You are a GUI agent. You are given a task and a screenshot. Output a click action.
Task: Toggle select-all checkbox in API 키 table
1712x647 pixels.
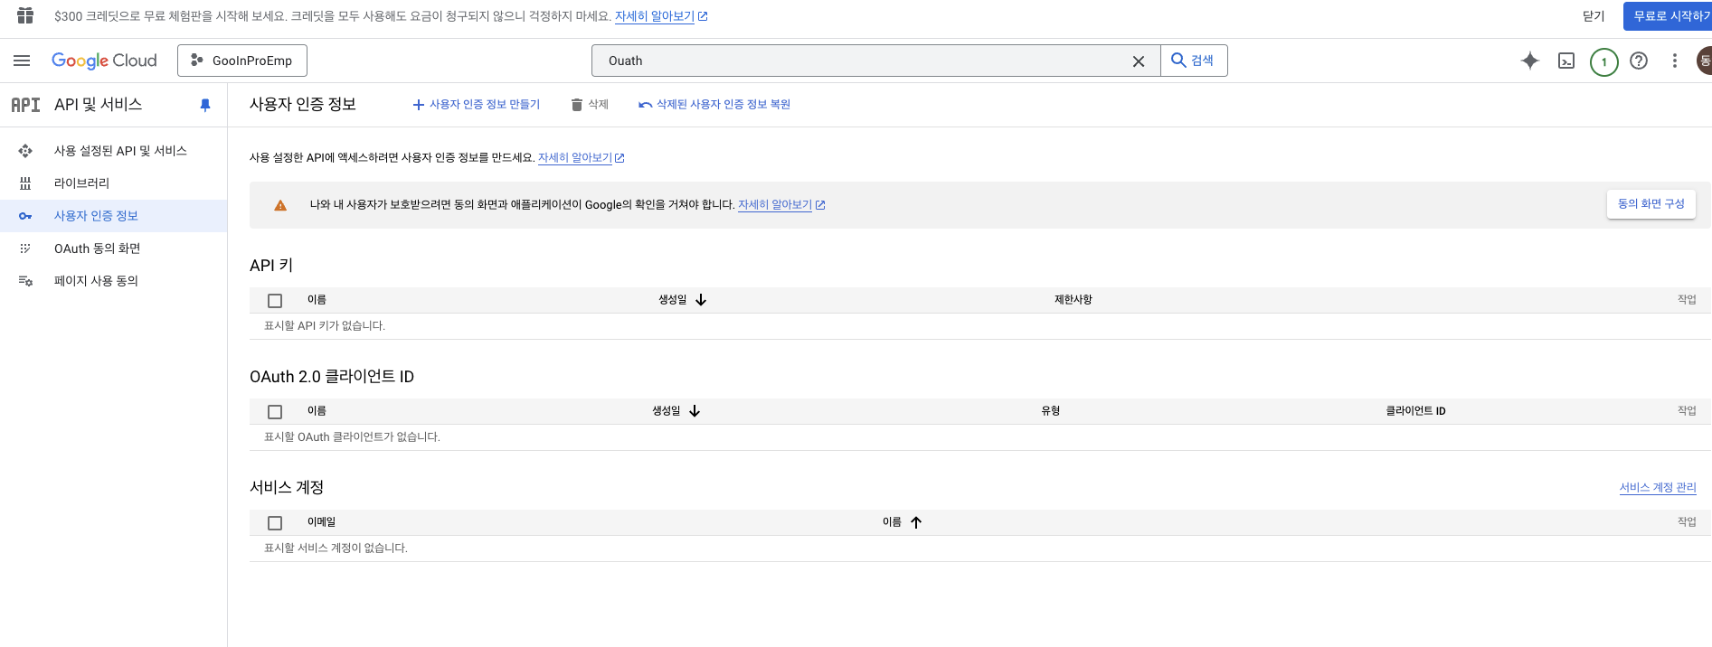point(275,301)
